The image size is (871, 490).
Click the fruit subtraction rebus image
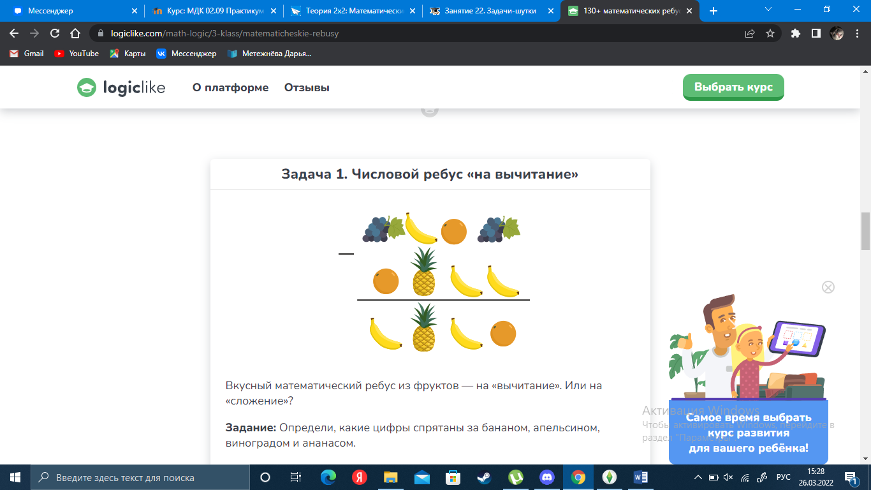[435, 282]
